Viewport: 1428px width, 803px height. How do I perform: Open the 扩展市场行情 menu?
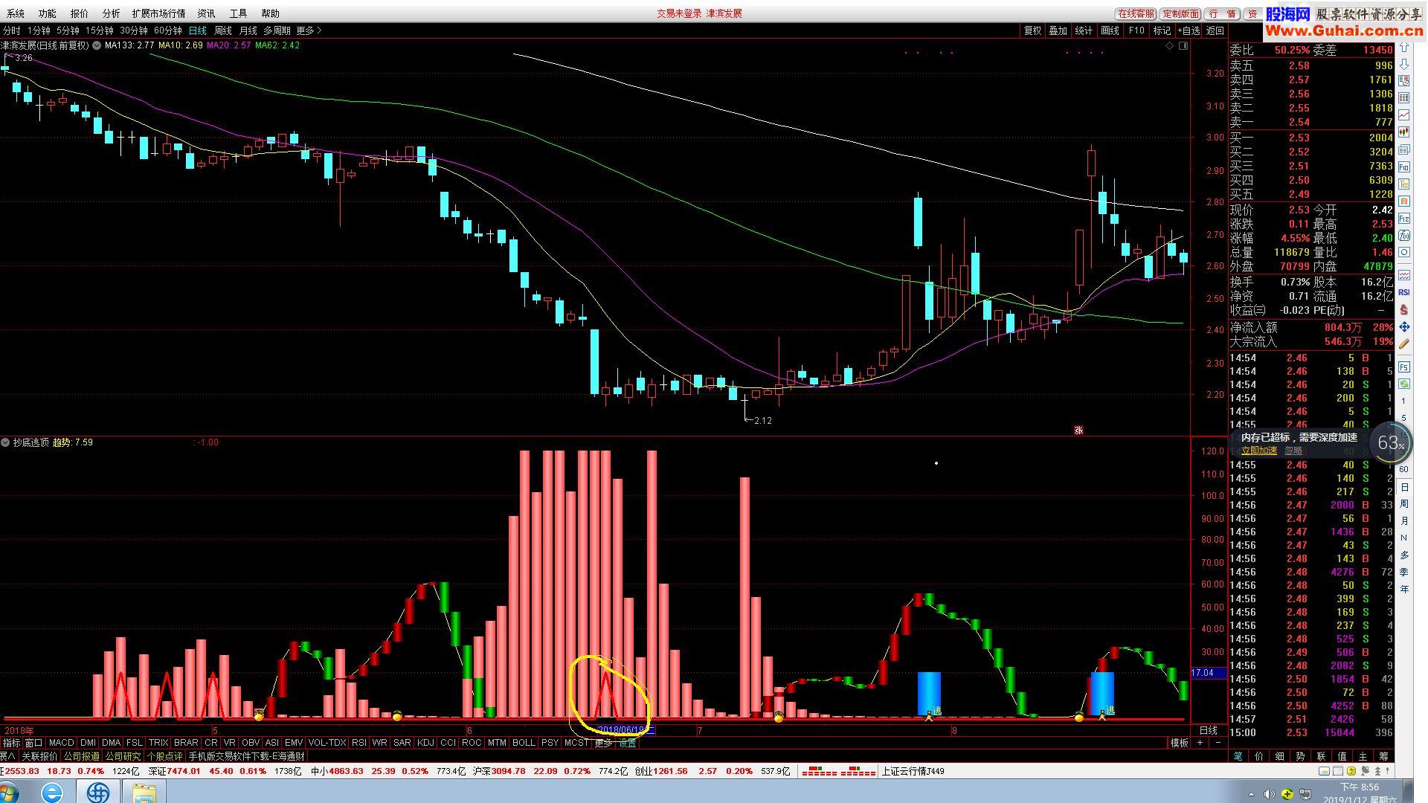click(158, 13)
